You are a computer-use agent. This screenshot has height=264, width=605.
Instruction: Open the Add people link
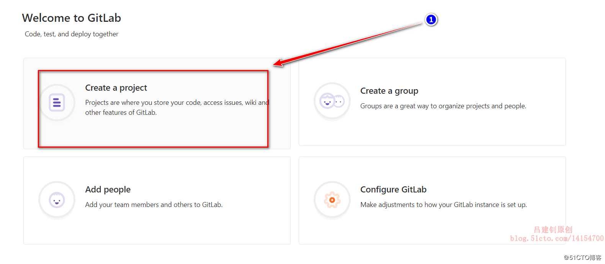click(x=108, y=189)
